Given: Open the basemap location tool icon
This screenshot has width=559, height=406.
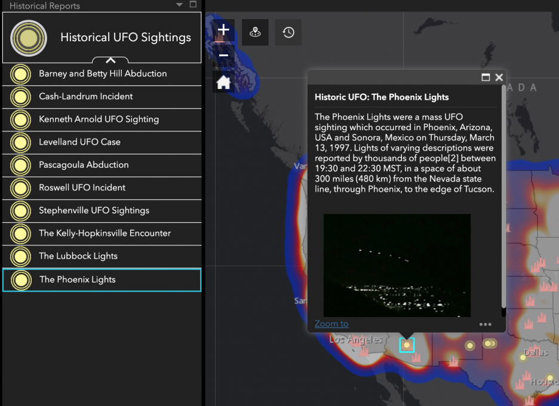Looking at the screenshot, I should click(x=255, y=32).
